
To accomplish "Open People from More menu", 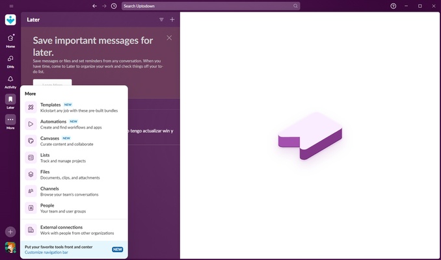I will (x=74, y=208).
